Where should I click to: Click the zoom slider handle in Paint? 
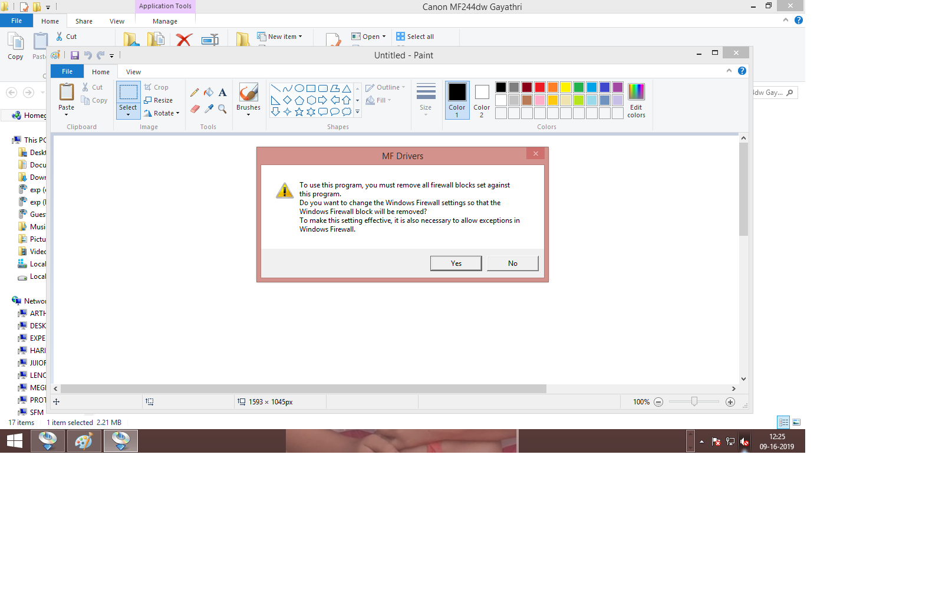[x=694, y=401]
